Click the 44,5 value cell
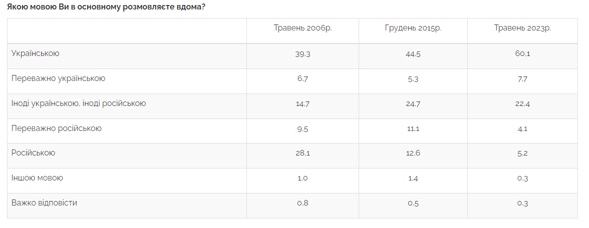The image size is (589, 228). [x=413, y=54]
